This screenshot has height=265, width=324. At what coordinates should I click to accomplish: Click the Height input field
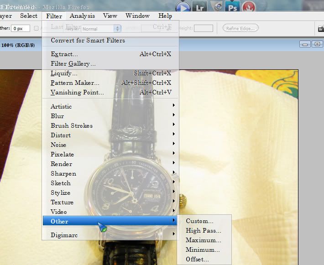coord(204,28)
